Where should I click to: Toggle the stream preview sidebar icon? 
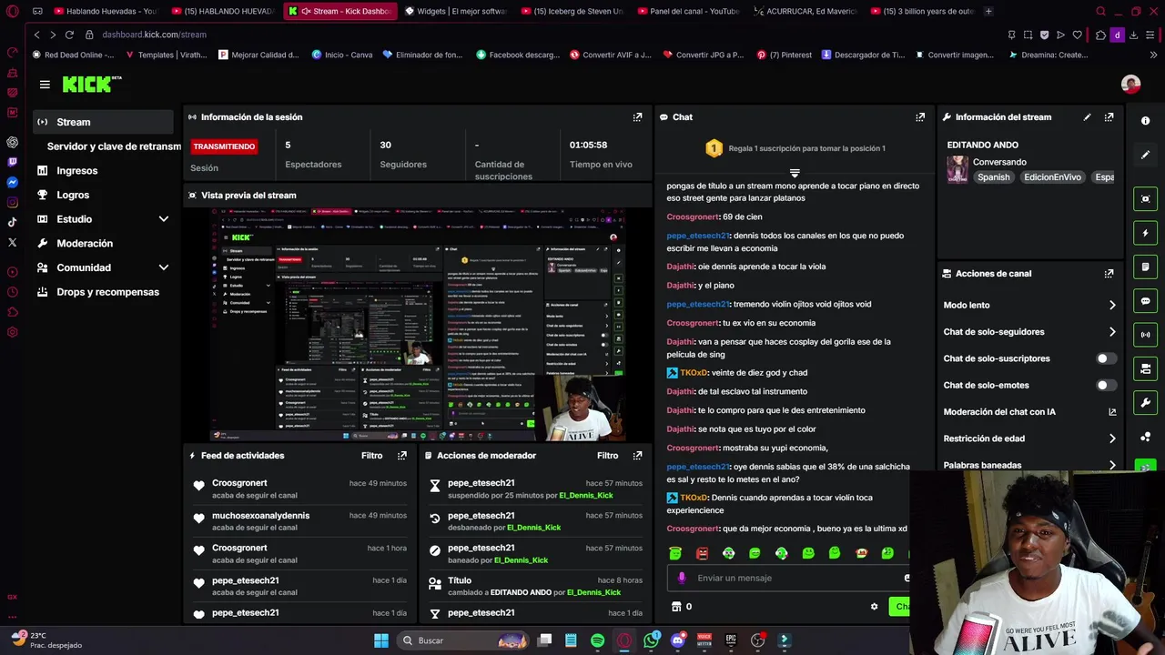1145,199
